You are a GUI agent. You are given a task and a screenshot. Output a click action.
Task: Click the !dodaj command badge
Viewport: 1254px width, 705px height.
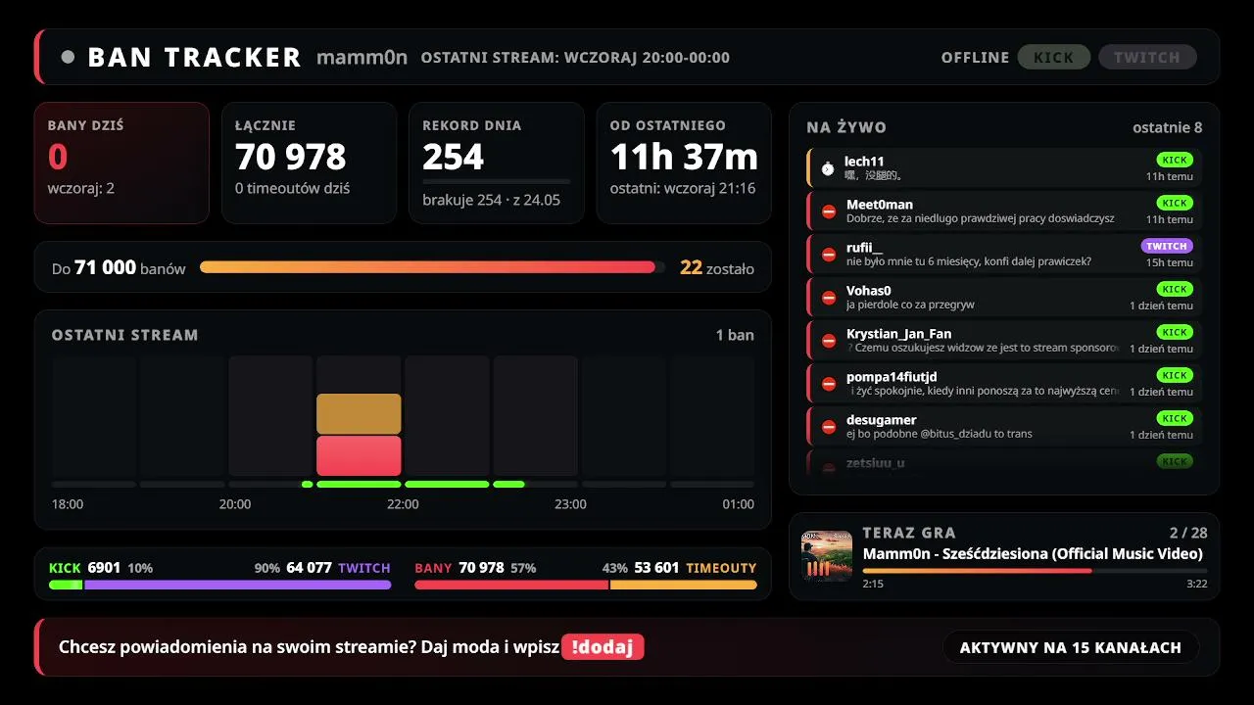[603, 647]
